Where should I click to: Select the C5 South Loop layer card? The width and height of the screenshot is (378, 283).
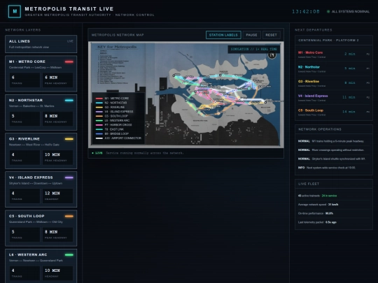(41, 228)
